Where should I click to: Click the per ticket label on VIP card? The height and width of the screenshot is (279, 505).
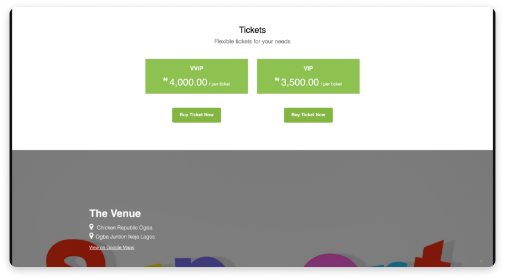tap(331, 85)
